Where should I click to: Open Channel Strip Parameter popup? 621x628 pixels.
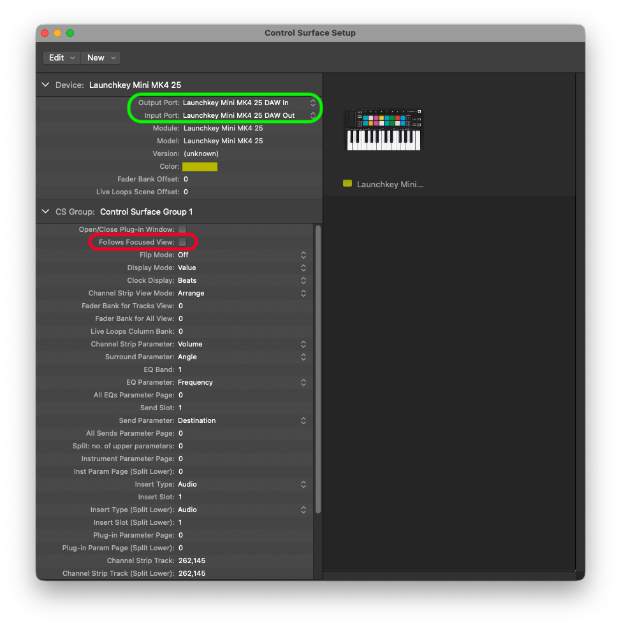click(x=242, y=345)
